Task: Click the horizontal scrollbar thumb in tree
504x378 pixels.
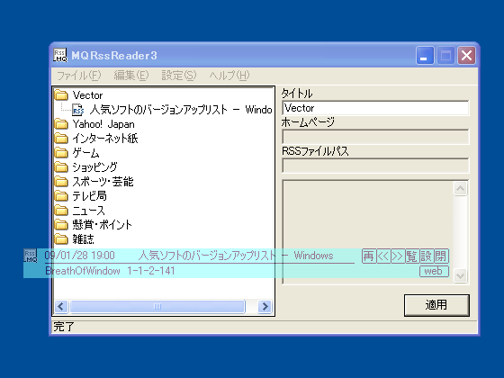Action: point(157,306)
